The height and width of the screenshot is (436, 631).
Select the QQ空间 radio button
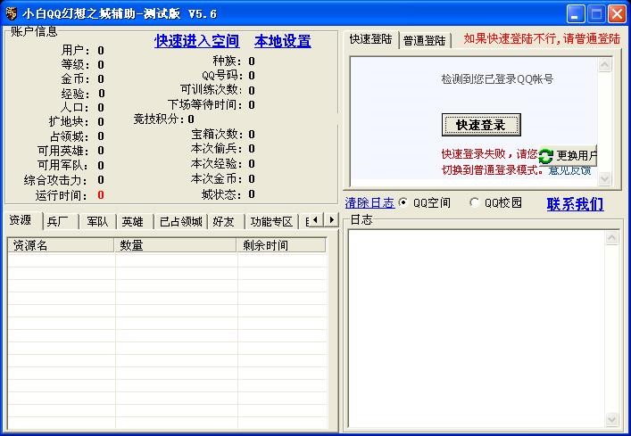[x=403, y=202]
